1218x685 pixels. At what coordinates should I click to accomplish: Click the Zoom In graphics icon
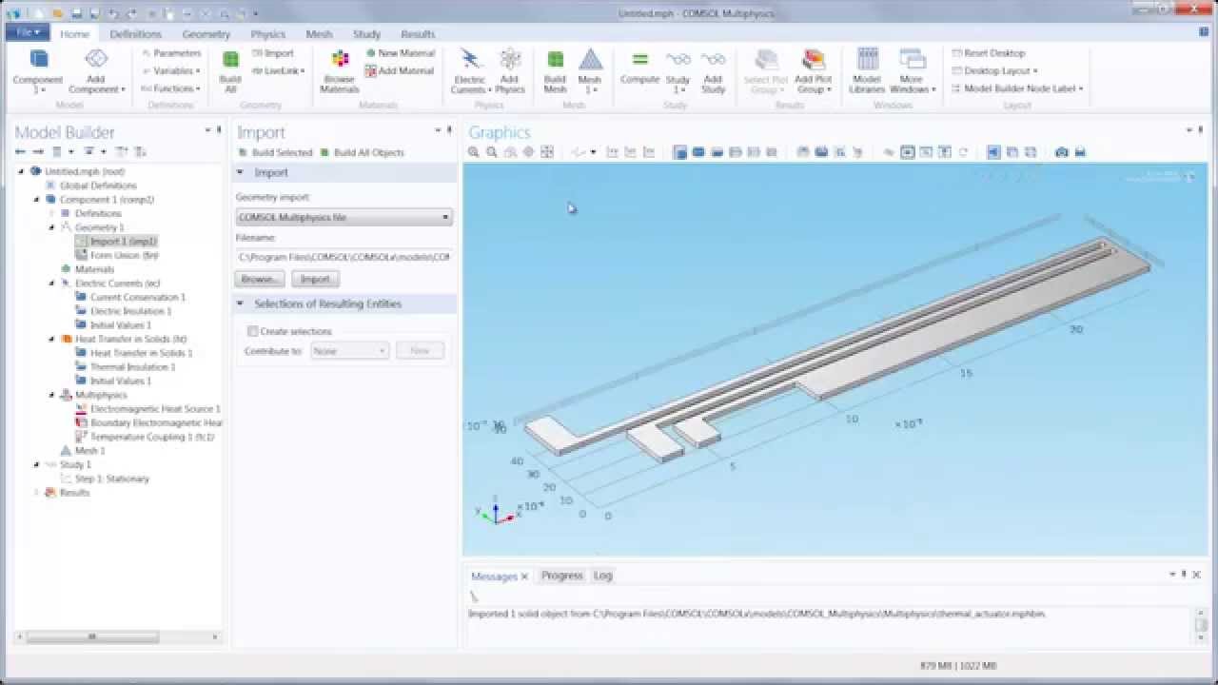(x=474, y=152)
